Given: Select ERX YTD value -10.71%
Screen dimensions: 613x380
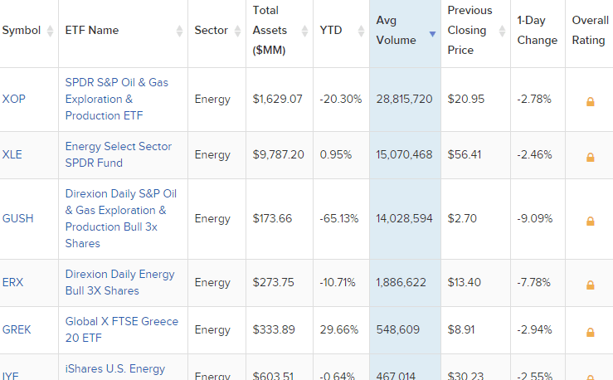Looking at the screenshot, I should 338,282.
